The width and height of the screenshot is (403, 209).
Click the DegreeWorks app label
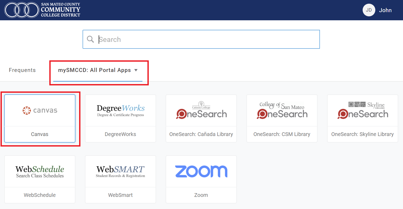121,134
